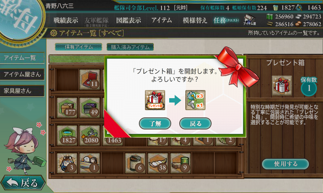Go to アイテム屋さん in the sidebar
This screenshot has width=323, height=193.
pyautogui.click(x=22, y=74)
